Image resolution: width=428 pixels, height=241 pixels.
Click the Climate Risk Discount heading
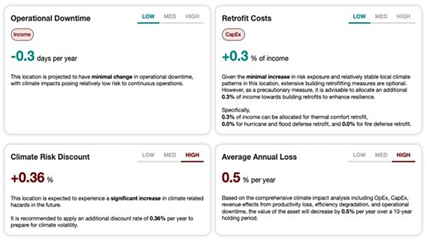click(x=50, y=157)
